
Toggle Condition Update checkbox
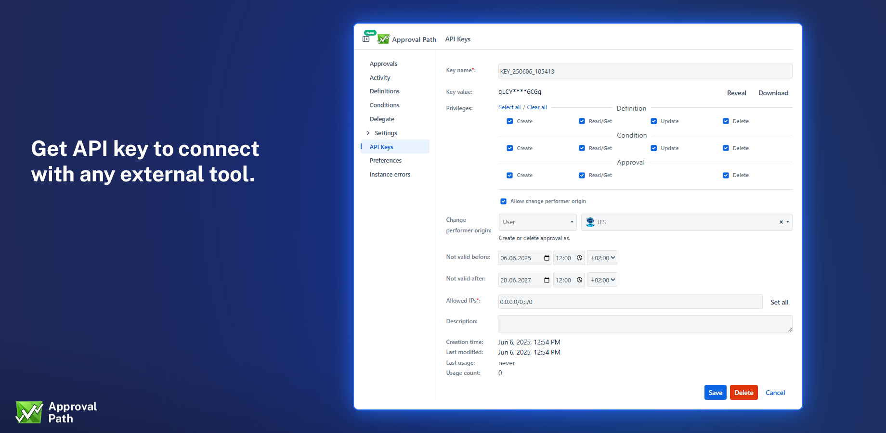(x=653, y=148)
